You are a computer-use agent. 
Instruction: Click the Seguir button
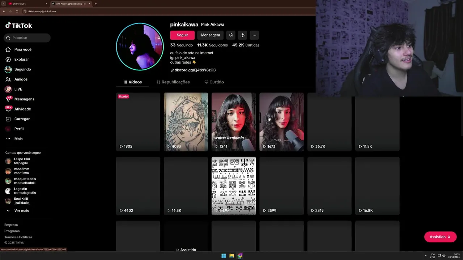[182, 35]
